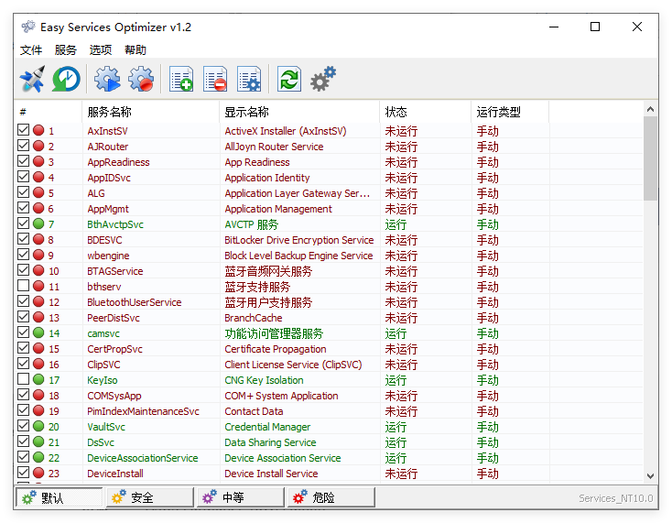
Task: Click the rocket optimize services icon
Action: (x=32, y=79)
